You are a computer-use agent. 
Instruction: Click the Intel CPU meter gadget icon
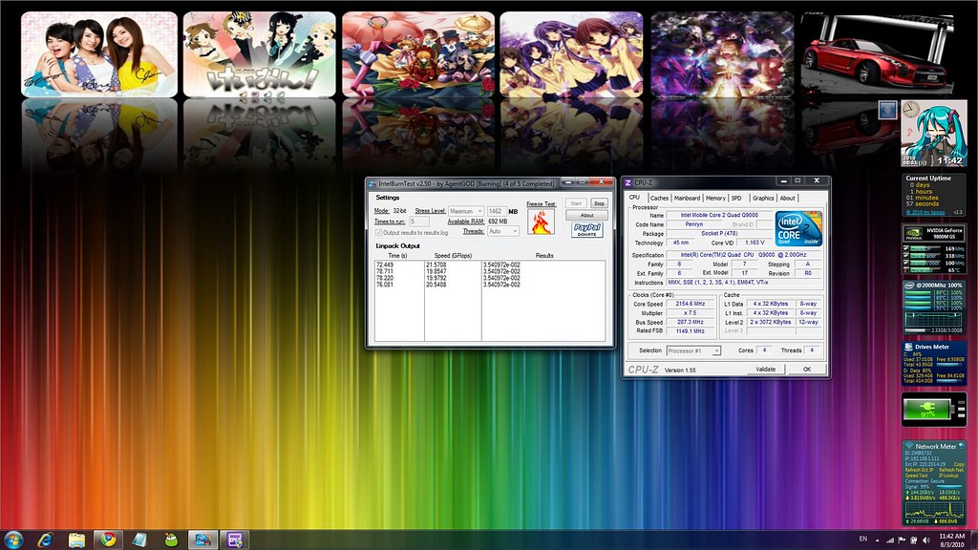coord(909,285)
